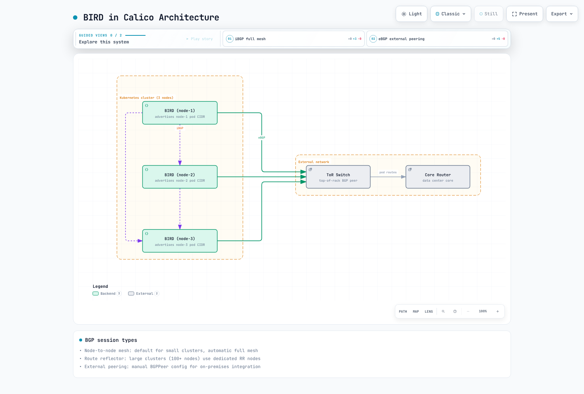
Task: Click code icon on BIRD (node-1)
Action: [x=147, y=105]
